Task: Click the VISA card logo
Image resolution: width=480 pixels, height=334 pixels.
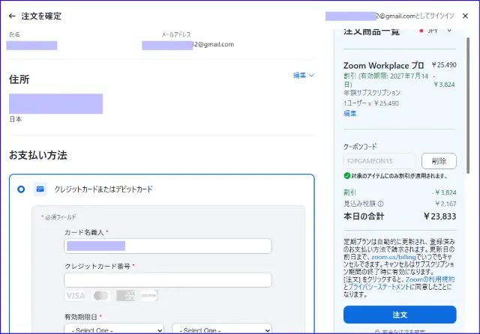Action: point(75,296)
